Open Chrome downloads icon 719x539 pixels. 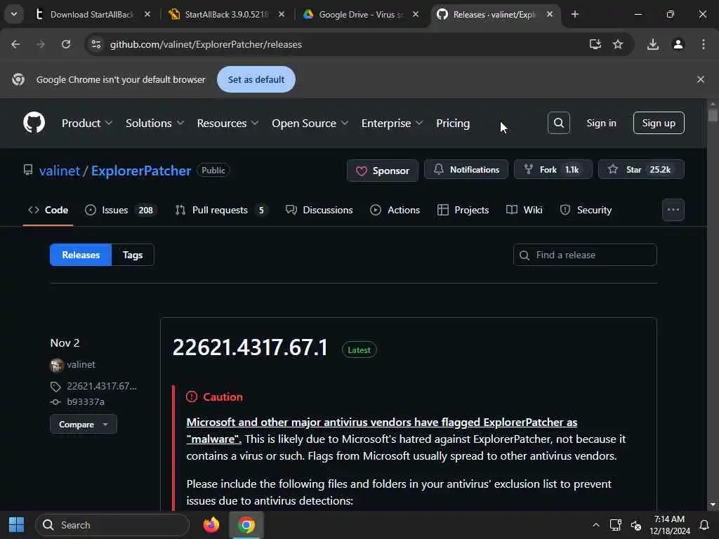coord(653,44)
